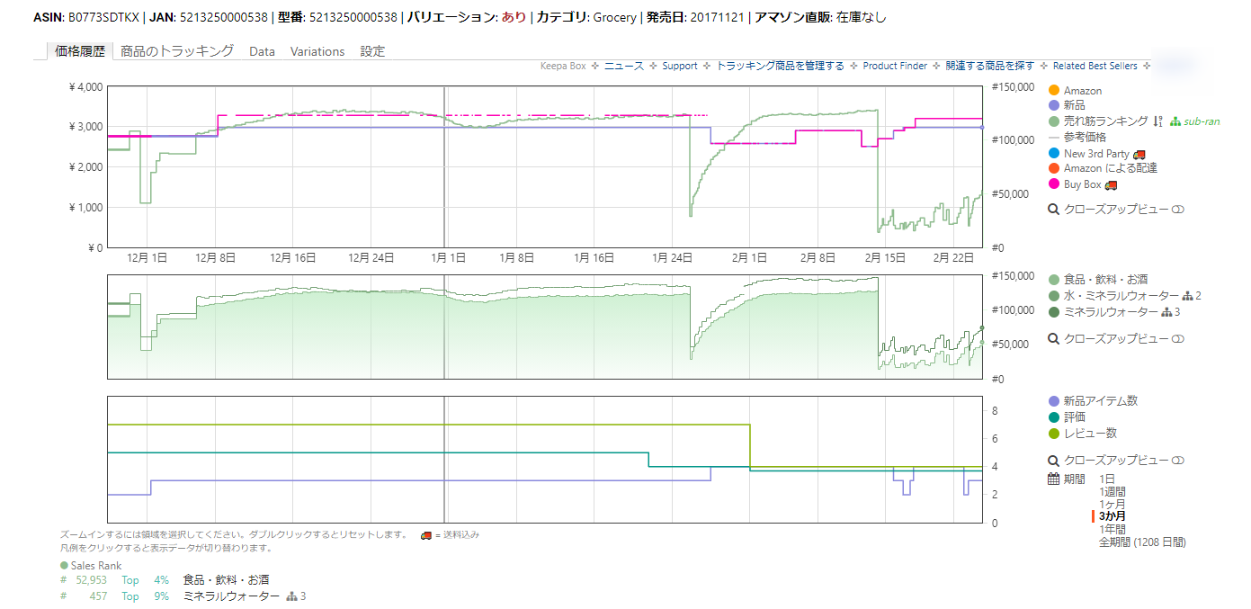
Task: Switch to the 商品のトラッキング tab
Action: [x=177, y=51]
